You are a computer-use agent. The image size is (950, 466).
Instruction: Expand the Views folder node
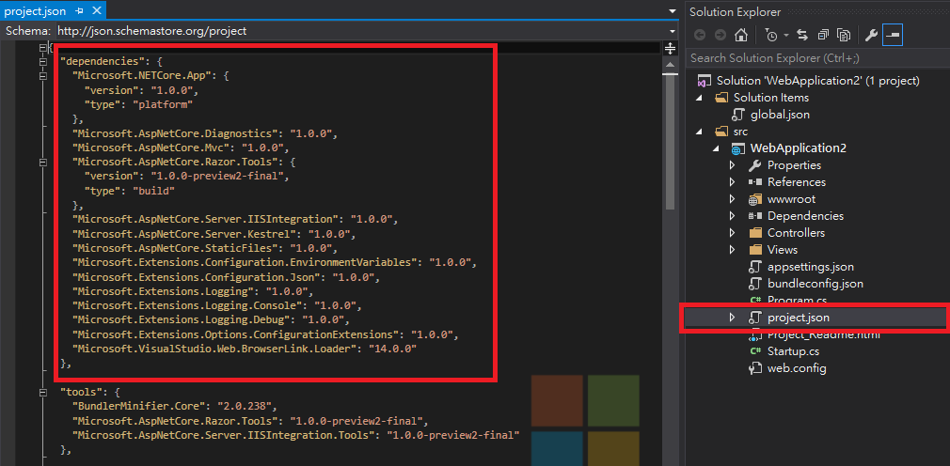pyautogui.click(x=733, y=249)
